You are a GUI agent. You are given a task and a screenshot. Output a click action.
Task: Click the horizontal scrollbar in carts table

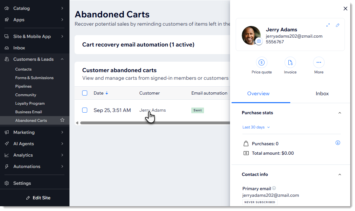pos(155,123)
